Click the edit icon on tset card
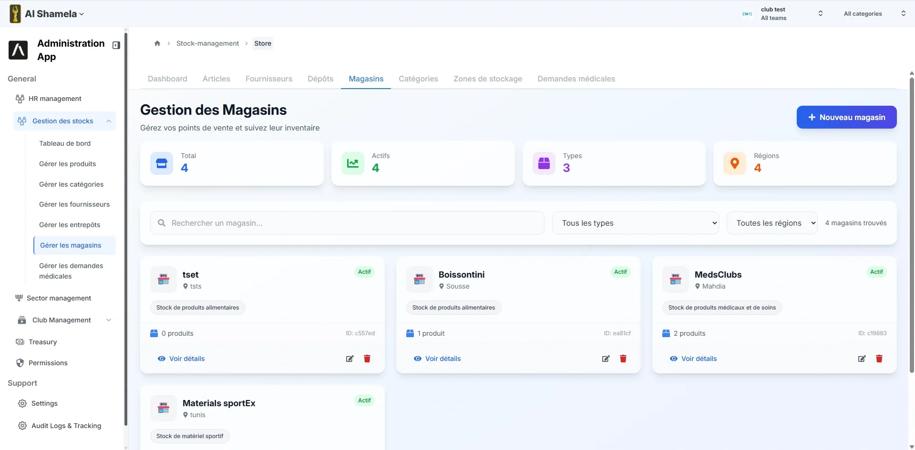Screen dimensions: 915x450 tap(350, 359)
